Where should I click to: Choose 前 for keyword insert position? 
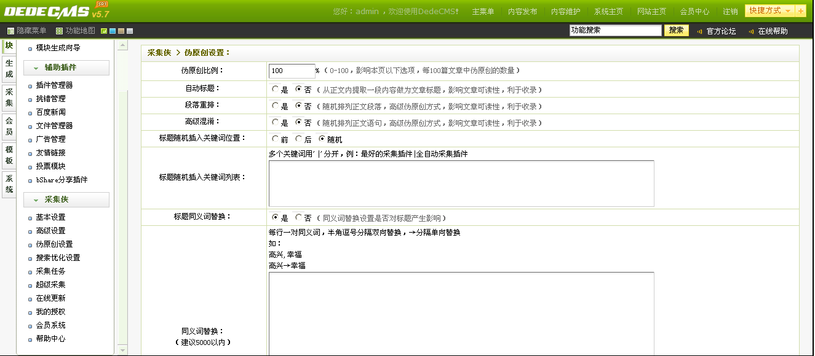tap(275, 139)
